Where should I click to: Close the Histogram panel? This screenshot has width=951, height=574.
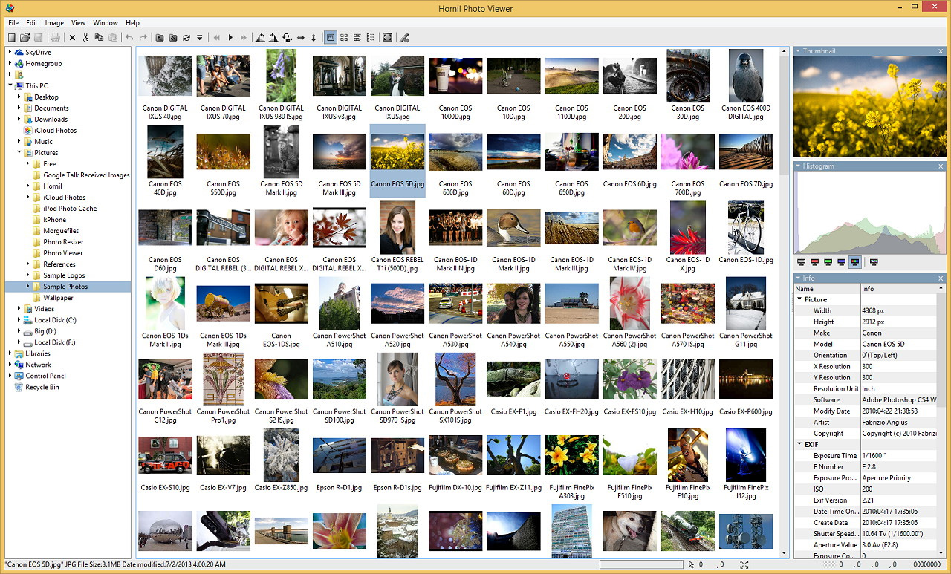point(941,166)
